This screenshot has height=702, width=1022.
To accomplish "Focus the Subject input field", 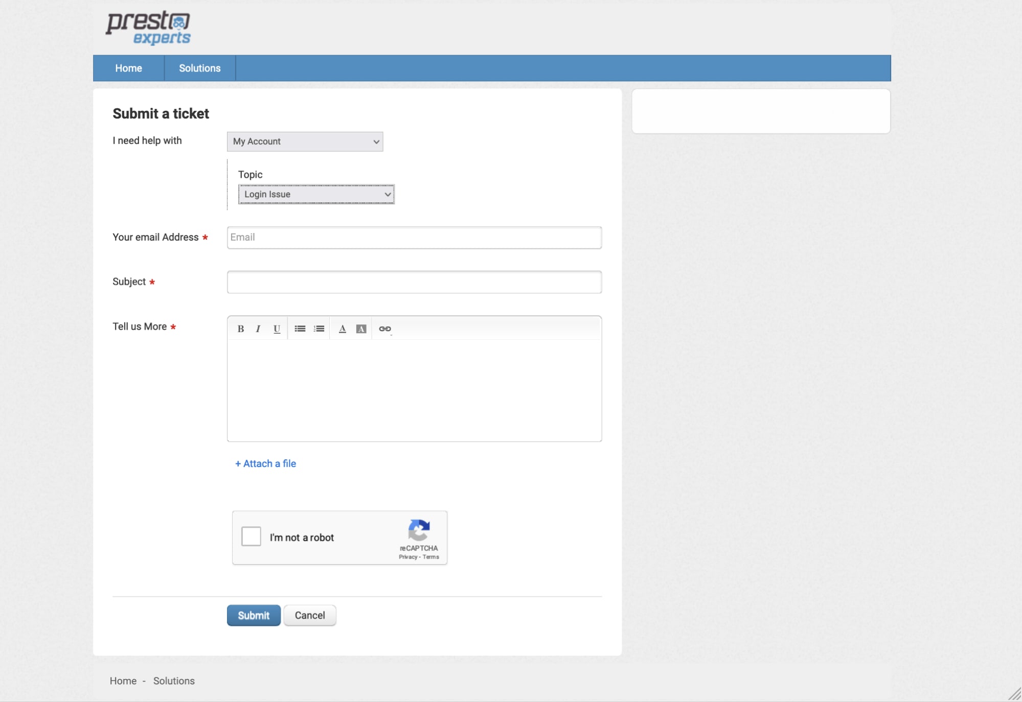I will (414, 282).
